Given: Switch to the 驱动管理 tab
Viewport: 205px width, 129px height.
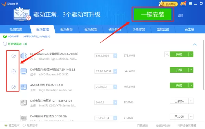Looking at the screenshot, I should pos(42,29).
